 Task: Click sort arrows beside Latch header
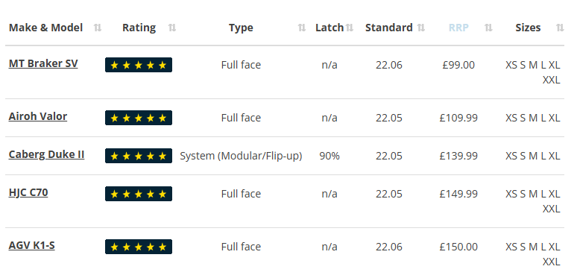349,28
